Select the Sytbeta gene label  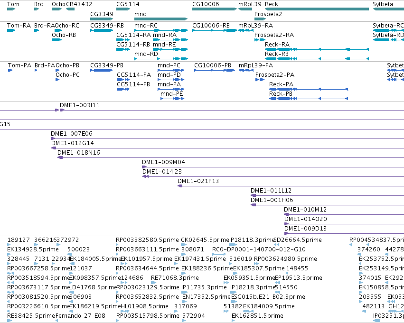(x=383, y=4)
